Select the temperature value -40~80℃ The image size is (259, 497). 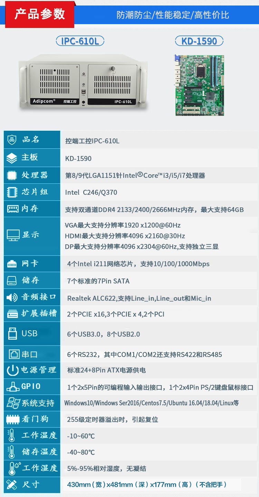pos(81,452)
